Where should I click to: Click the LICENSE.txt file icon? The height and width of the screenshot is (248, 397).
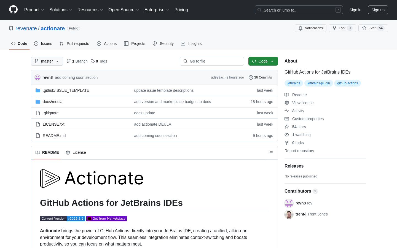point(38,124)
